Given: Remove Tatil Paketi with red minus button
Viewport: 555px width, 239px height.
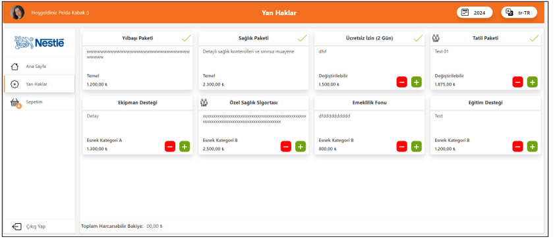Looking at the screenshot, I should point(518,82).
